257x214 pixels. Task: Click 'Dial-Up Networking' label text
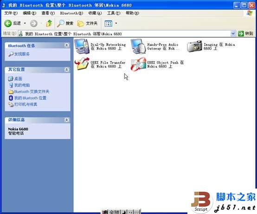pyautogui.click(x=108, y=44)
